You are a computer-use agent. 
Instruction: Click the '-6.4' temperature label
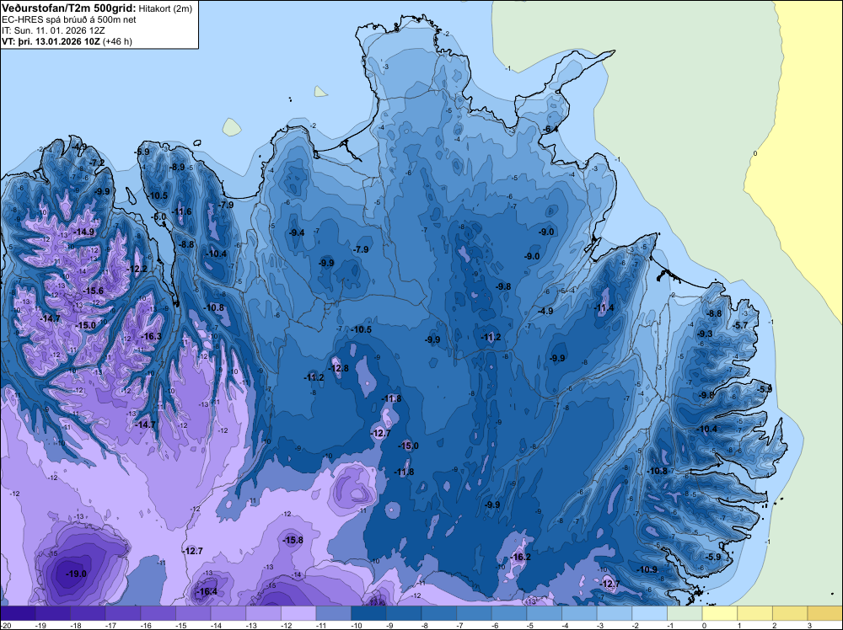pos(550,129)
